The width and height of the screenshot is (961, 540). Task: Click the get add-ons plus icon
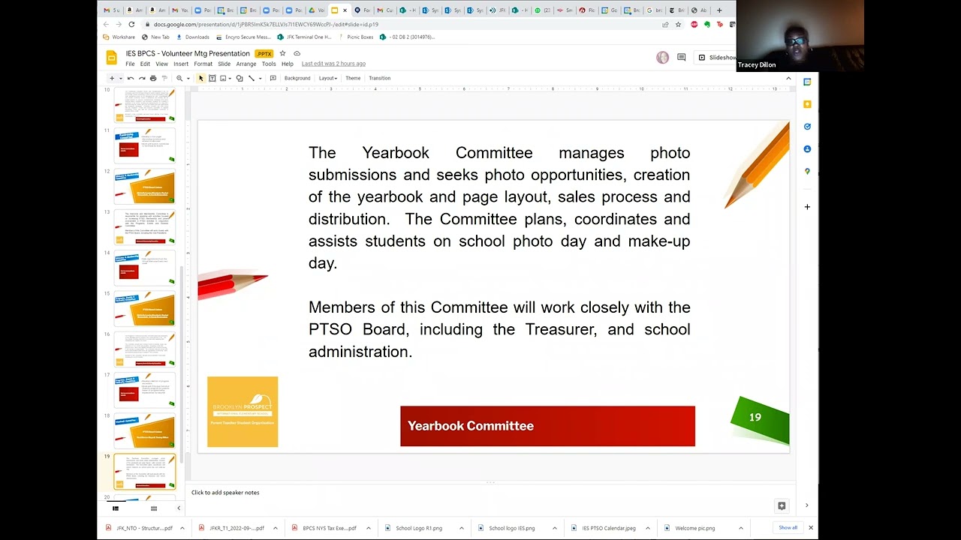tap(807, 206)
